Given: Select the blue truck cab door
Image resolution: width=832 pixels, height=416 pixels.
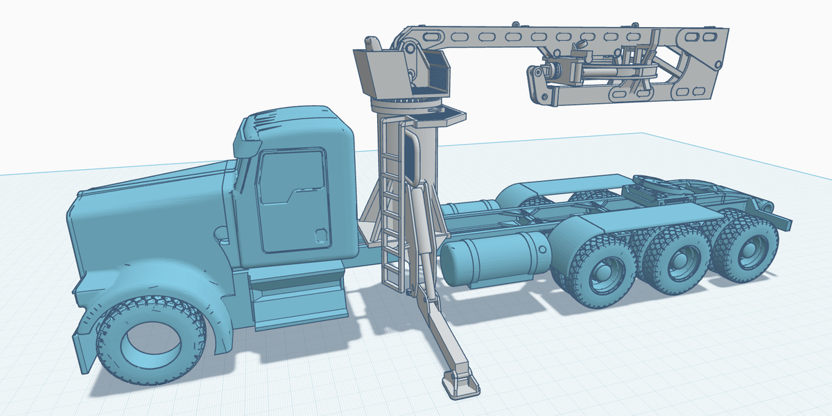Looking at the screenshot, I should click(x=294, y=200).
